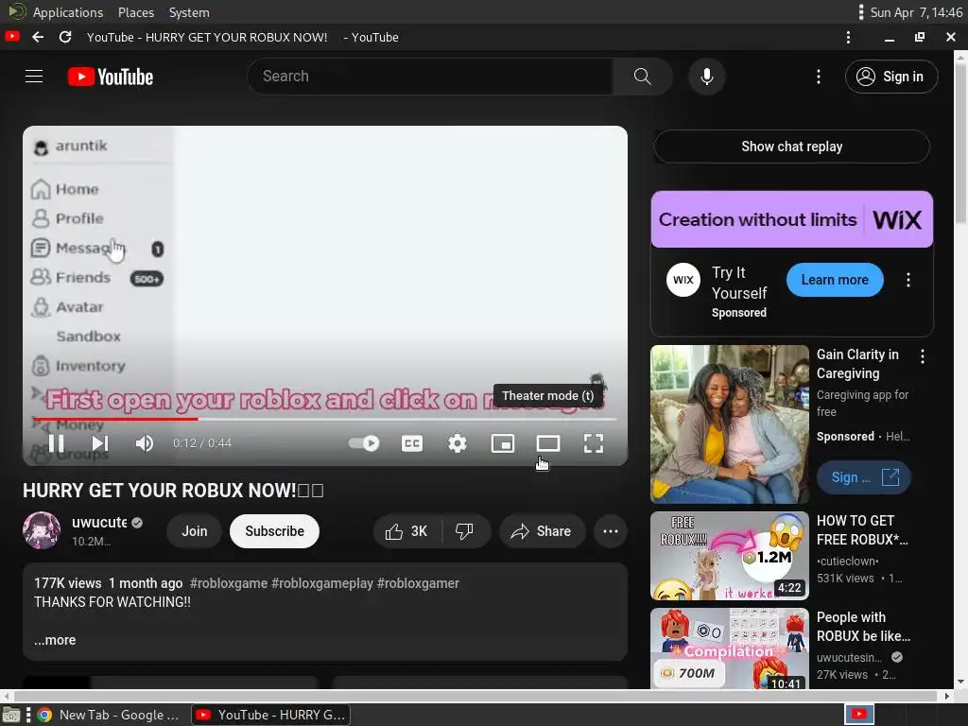Subscribe to the uwucute channel
This screenshot has height=726, width=968.
click(275, 531)
